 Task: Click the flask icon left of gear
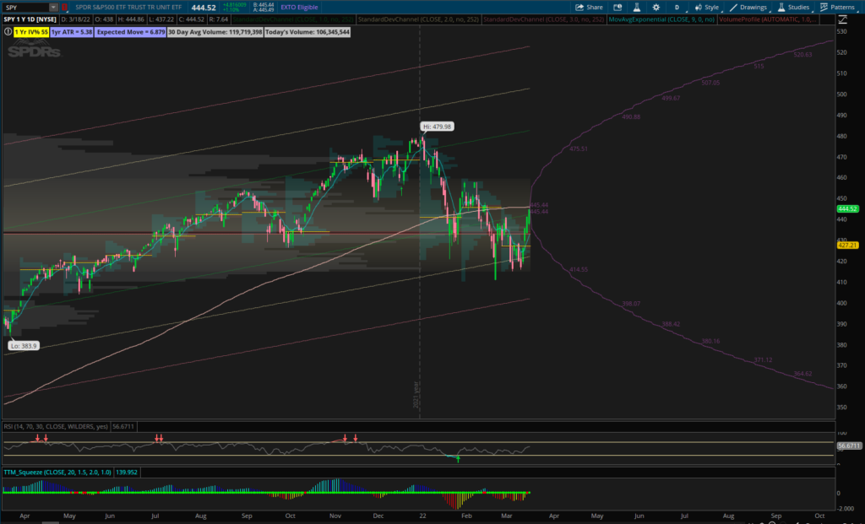(x=637, y=7)
